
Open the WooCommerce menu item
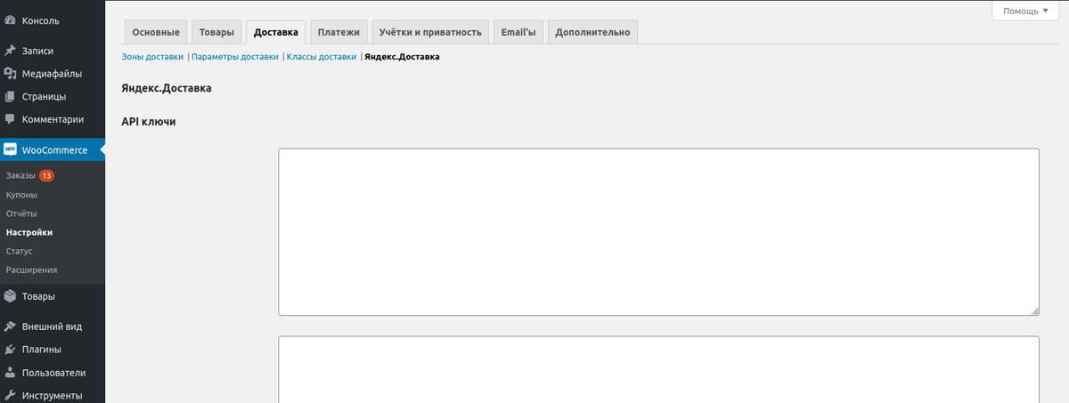click(x=53, y=150)
